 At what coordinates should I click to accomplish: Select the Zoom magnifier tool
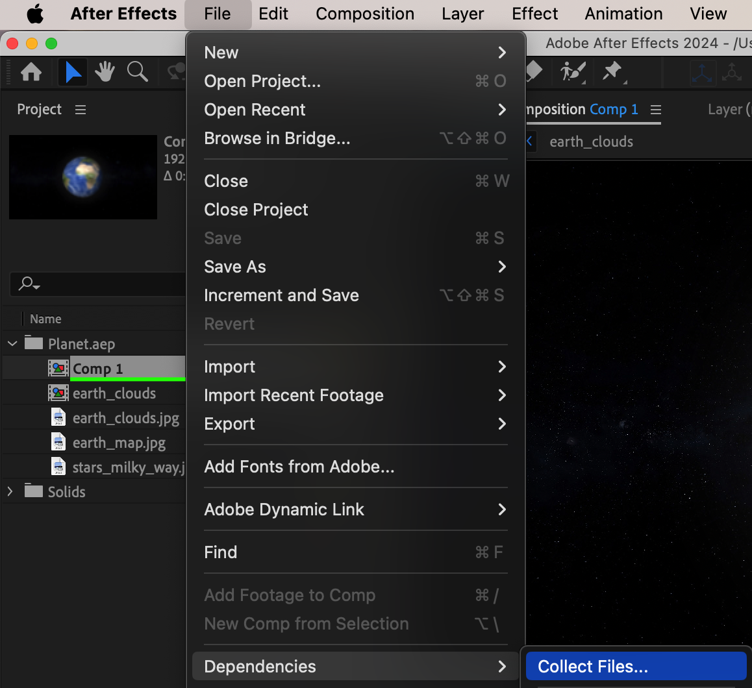click(x=138, y=72)
